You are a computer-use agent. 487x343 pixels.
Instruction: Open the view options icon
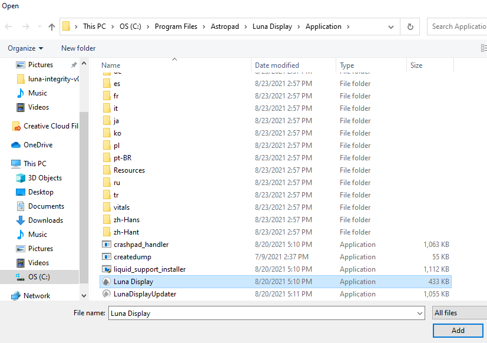(483, 48)
